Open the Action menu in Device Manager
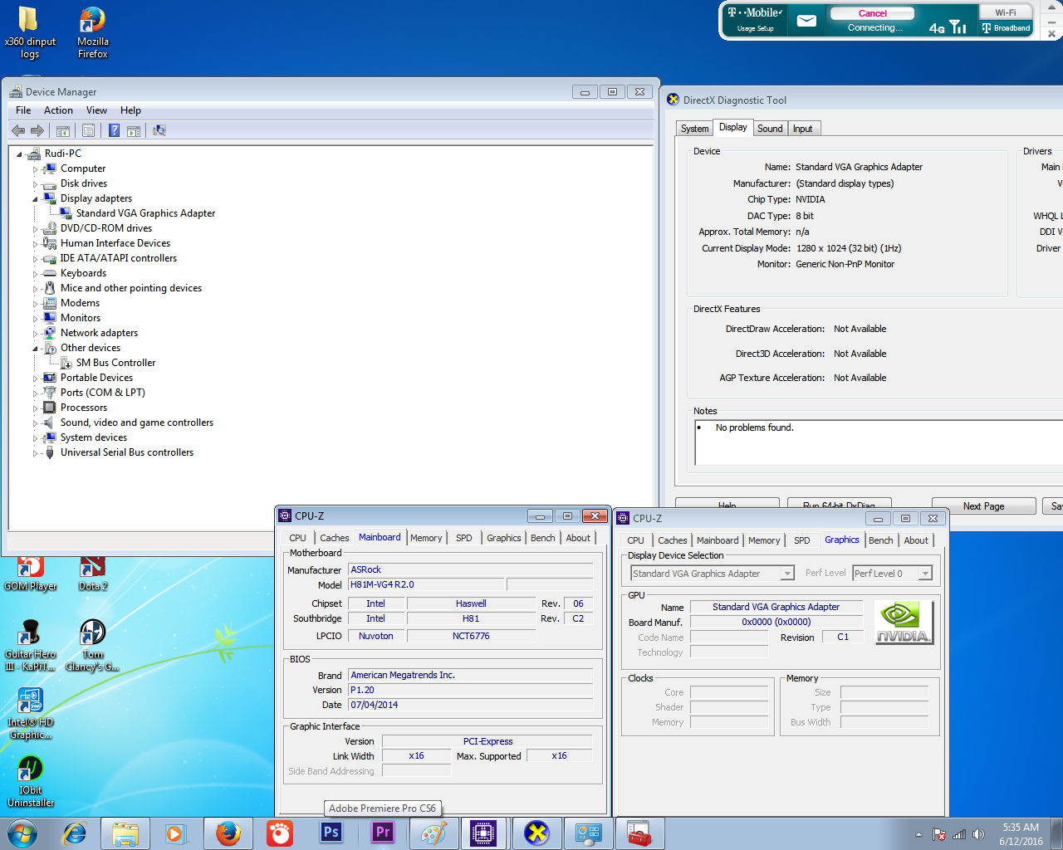 tap(58, 110)
